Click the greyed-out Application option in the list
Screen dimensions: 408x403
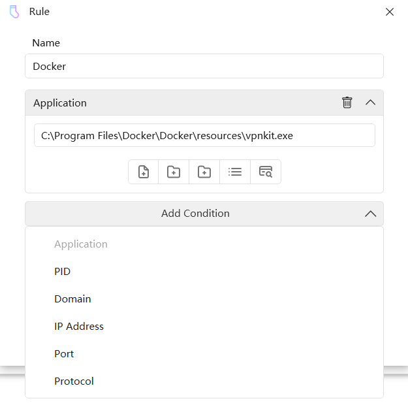pyautogui.click(x=81, y=244)
